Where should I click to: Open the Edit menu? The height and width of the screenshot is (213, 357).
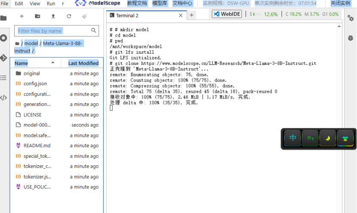[19, 3]
